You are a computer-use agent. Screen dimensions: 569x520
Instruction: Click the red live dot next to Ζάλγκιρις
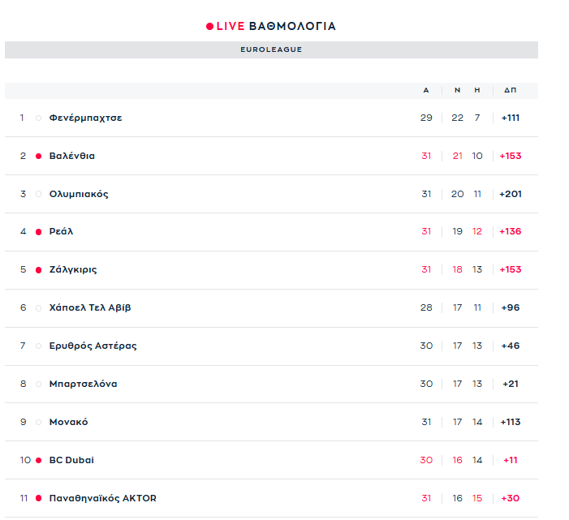pos(38,270)
